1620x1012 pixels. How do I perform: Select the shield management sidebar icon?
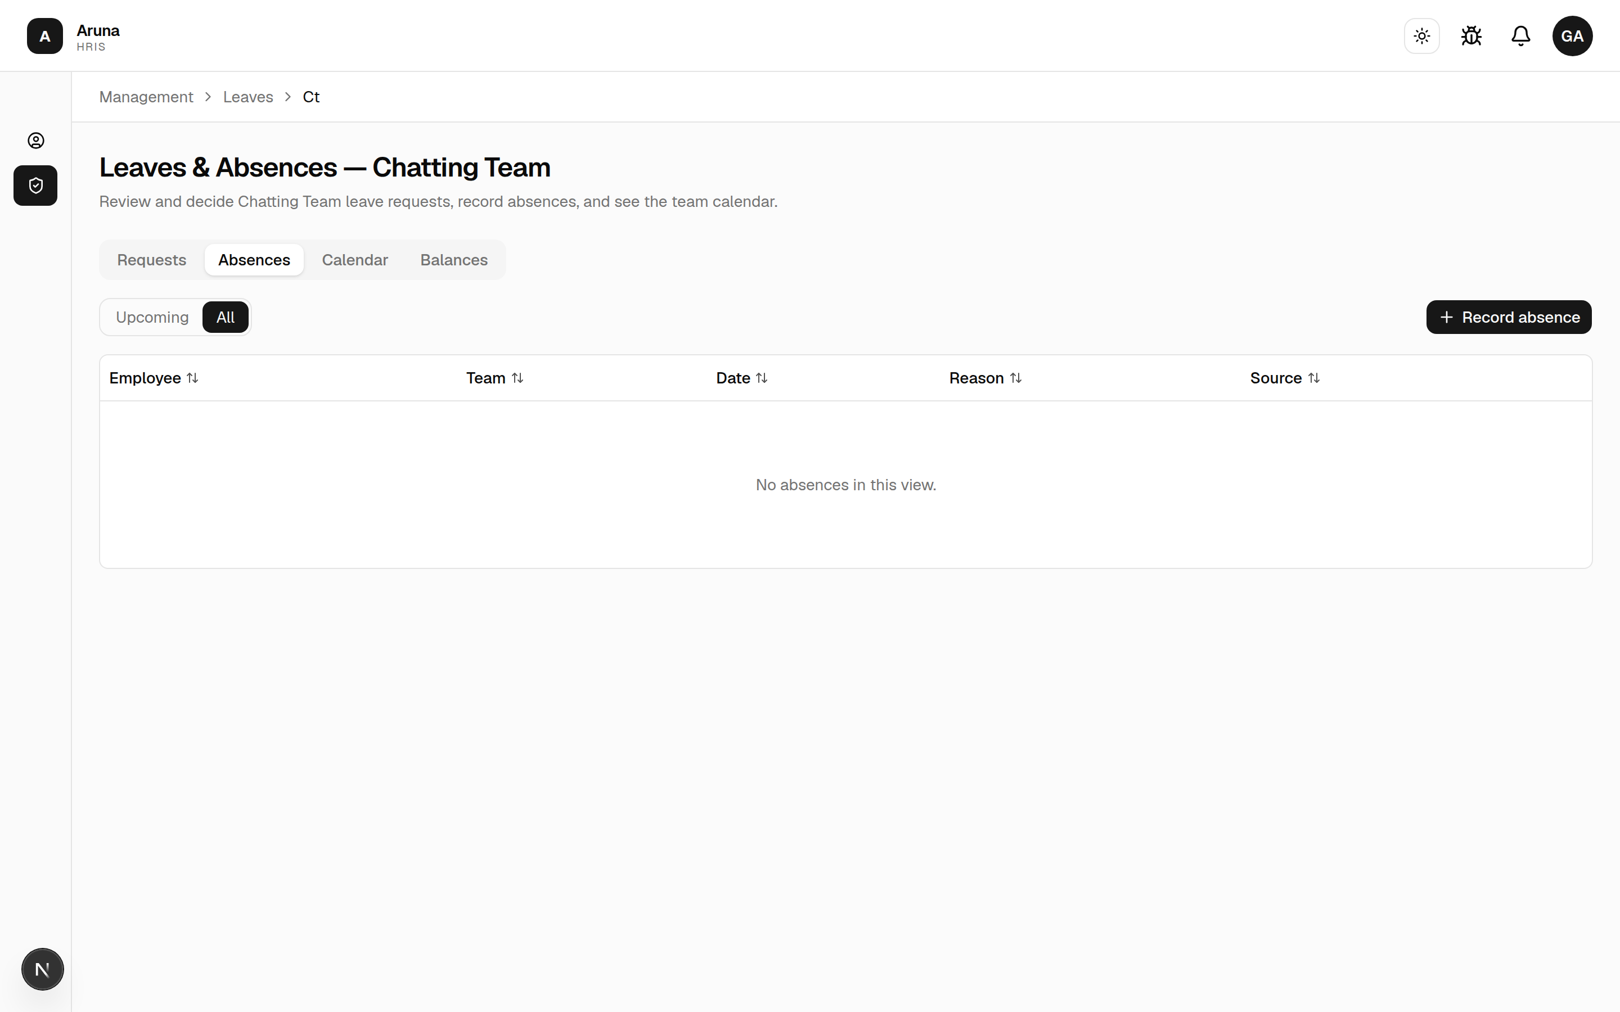[36, 186]
